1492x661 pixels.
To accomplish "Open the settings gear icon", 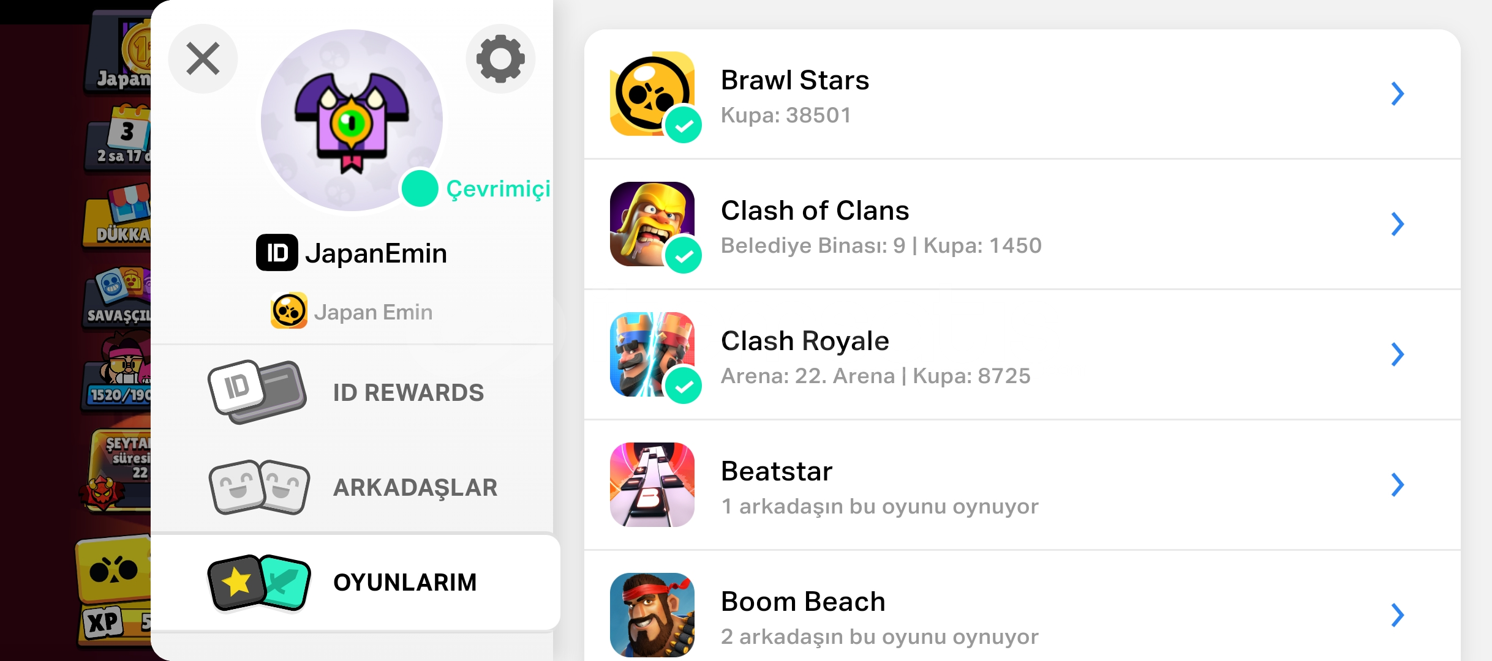I will pyautogui.click(x=500, y=59).
